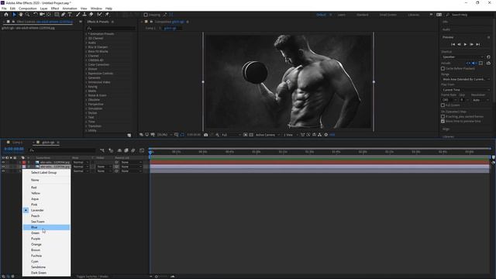
Task: Click the reset preview settings icon beside Spacebar
Action: pyautogui.click(x=488, y=57)
